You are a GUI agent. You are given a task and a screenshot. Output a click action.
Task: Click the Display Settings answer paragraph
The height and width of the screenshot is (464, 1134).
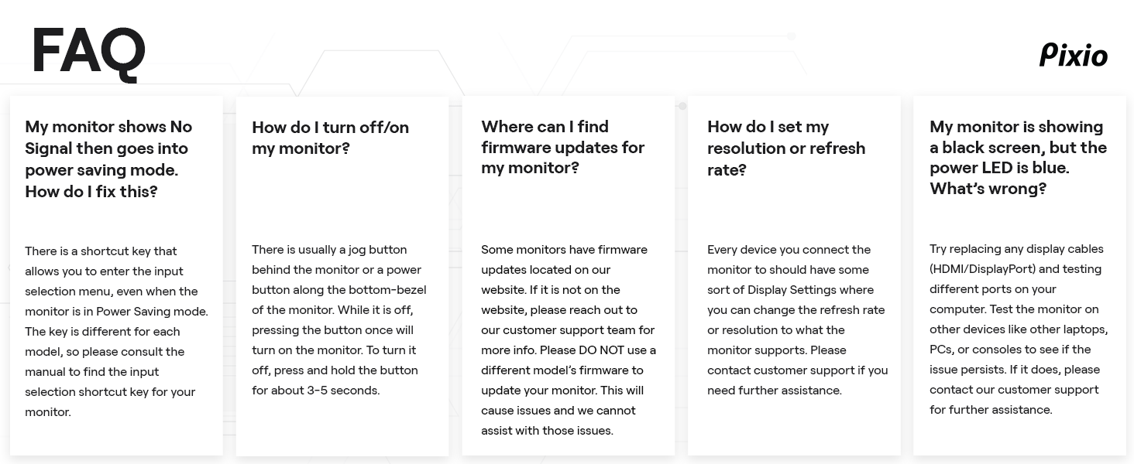(x=797, y=319)
